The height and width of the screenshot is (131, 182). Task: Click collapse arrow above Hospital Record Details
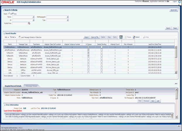point(176,84)
